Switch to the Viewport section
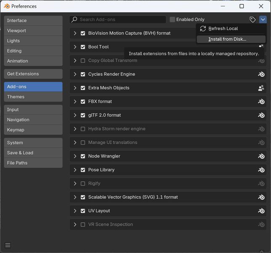 pyautogui.click(x=33, y=31)
